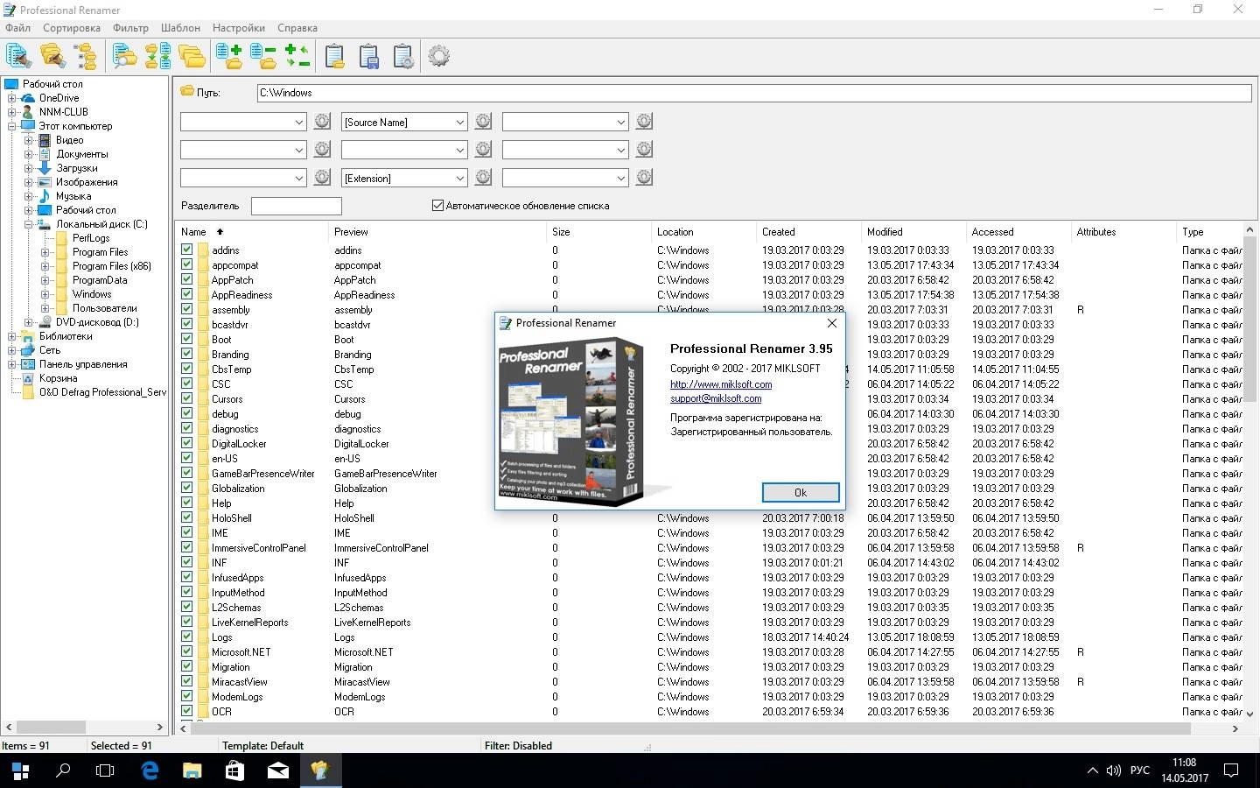The width and height of the screenshot is (1260, 788).
Task: Click the stacked yellow folders toolbar icon
Action: [x=192, y=56]
